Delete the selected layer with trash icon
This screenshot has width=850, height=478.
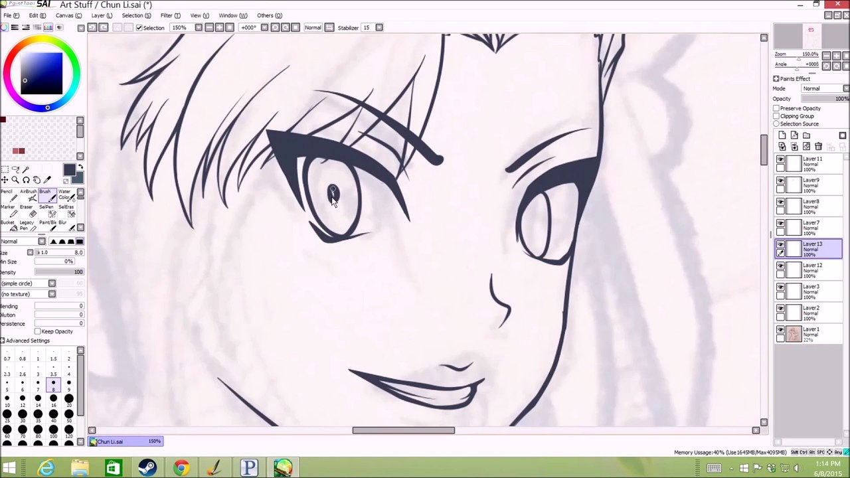point(818,146)
